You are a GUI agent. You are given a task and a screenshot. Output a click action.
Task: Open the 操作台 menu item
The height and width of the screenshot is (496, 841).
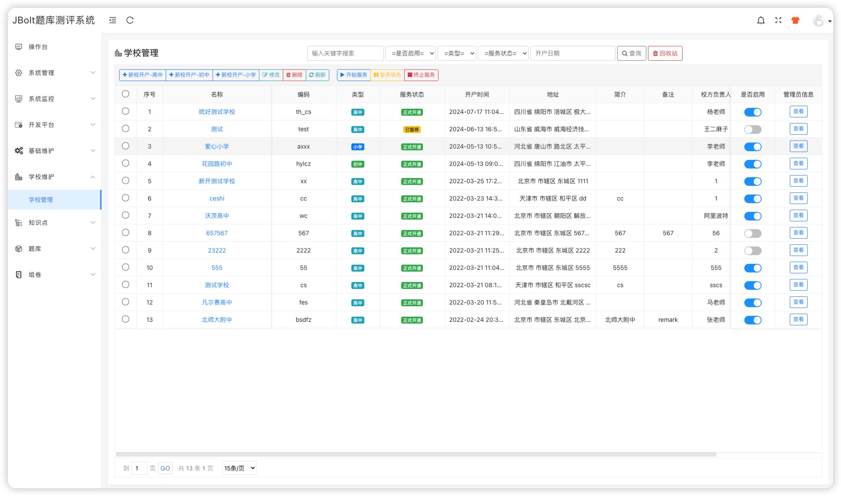55,47
